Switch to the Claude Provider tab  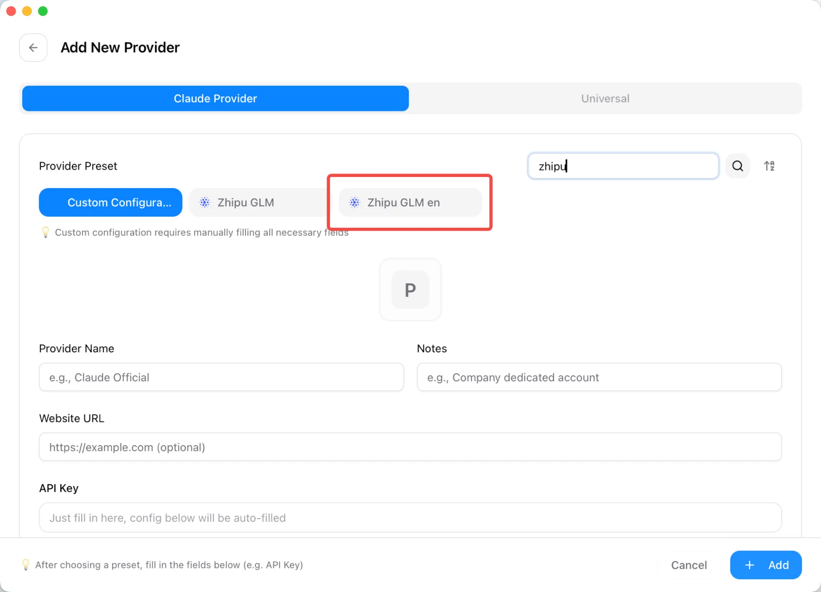pos(216,98)
